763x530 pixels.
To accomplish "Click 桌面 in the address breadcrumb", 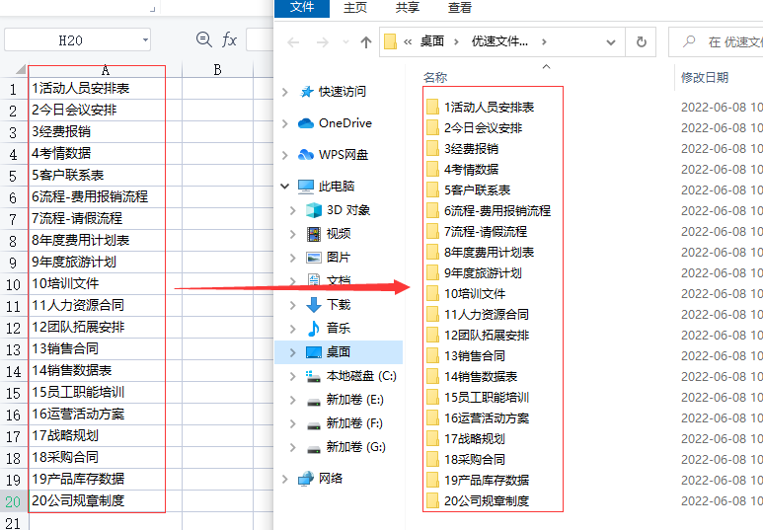I will (432, 41).
